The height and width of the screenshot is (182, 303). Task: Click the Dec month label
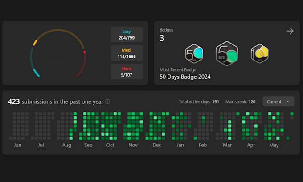pos(157,145)
